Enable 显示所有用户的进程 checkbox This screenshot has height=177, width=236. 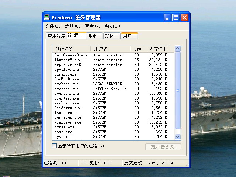pyautogui.click(x=54, y=146)
